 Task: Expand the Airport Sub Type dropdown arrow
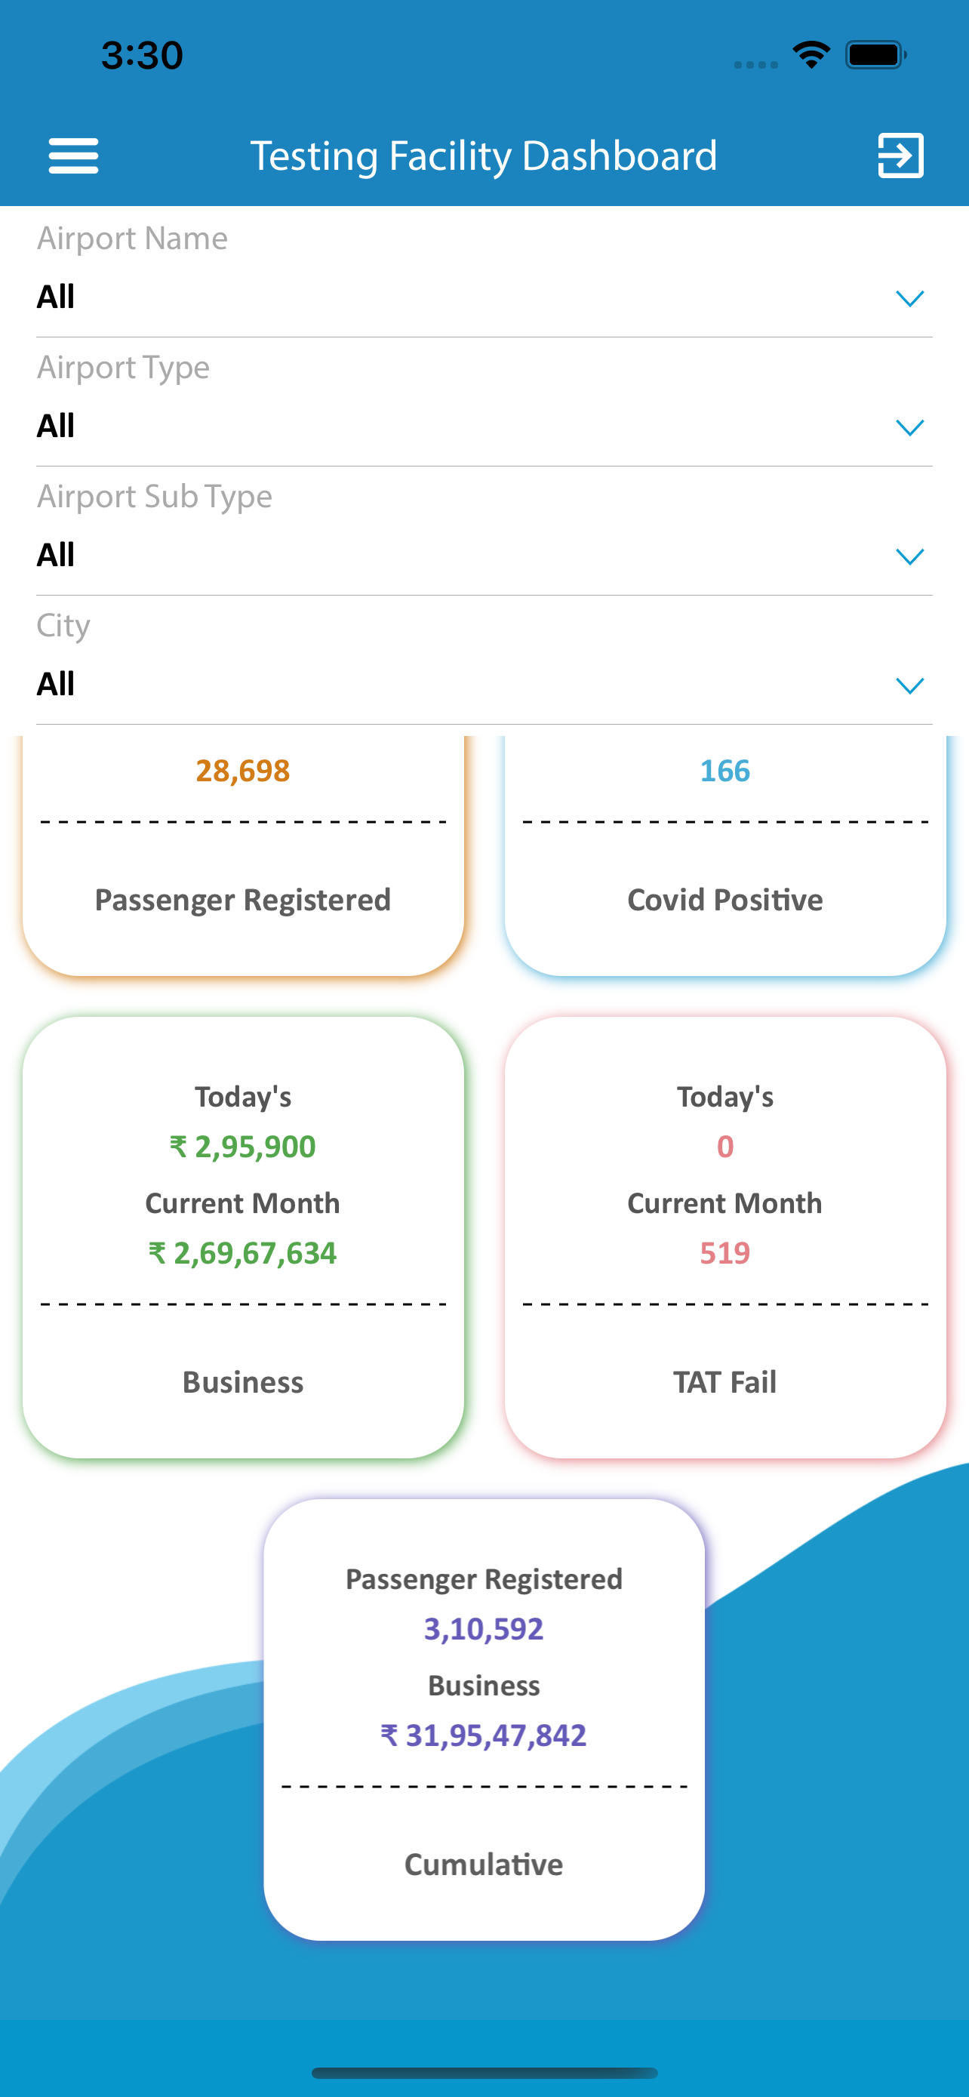(909, 557)
